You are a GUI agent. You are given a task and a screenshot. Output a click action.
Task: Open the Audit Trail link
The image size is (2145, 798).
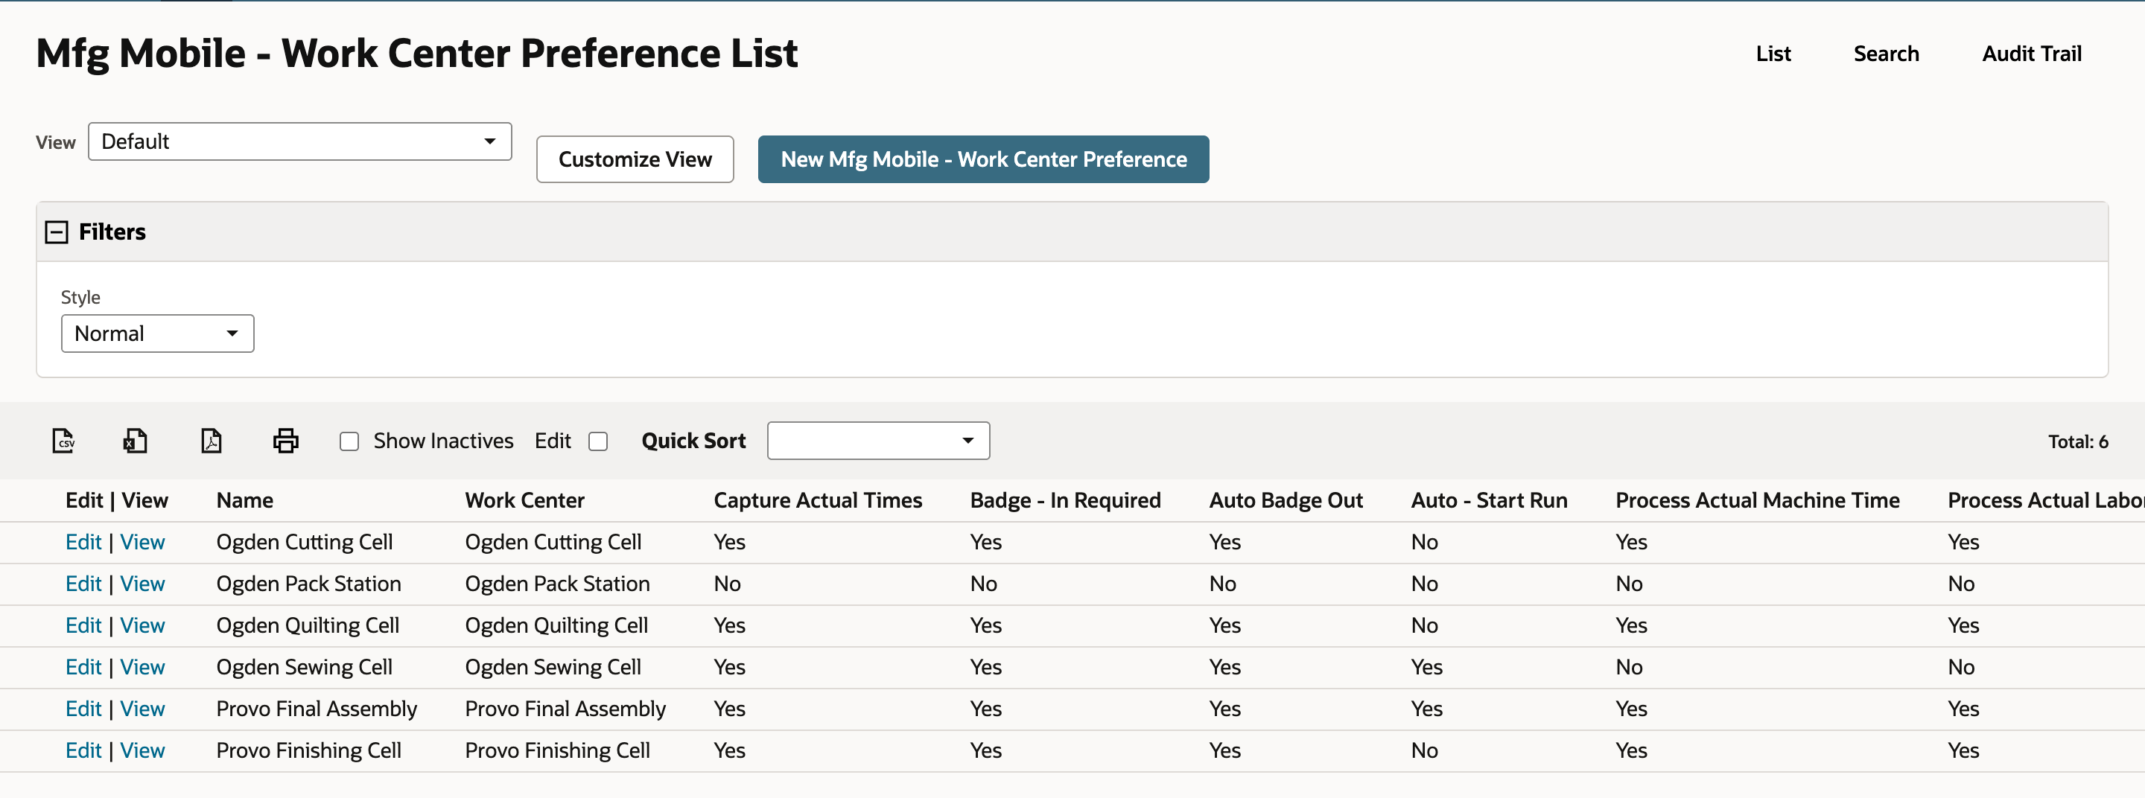pos(2032,54)
